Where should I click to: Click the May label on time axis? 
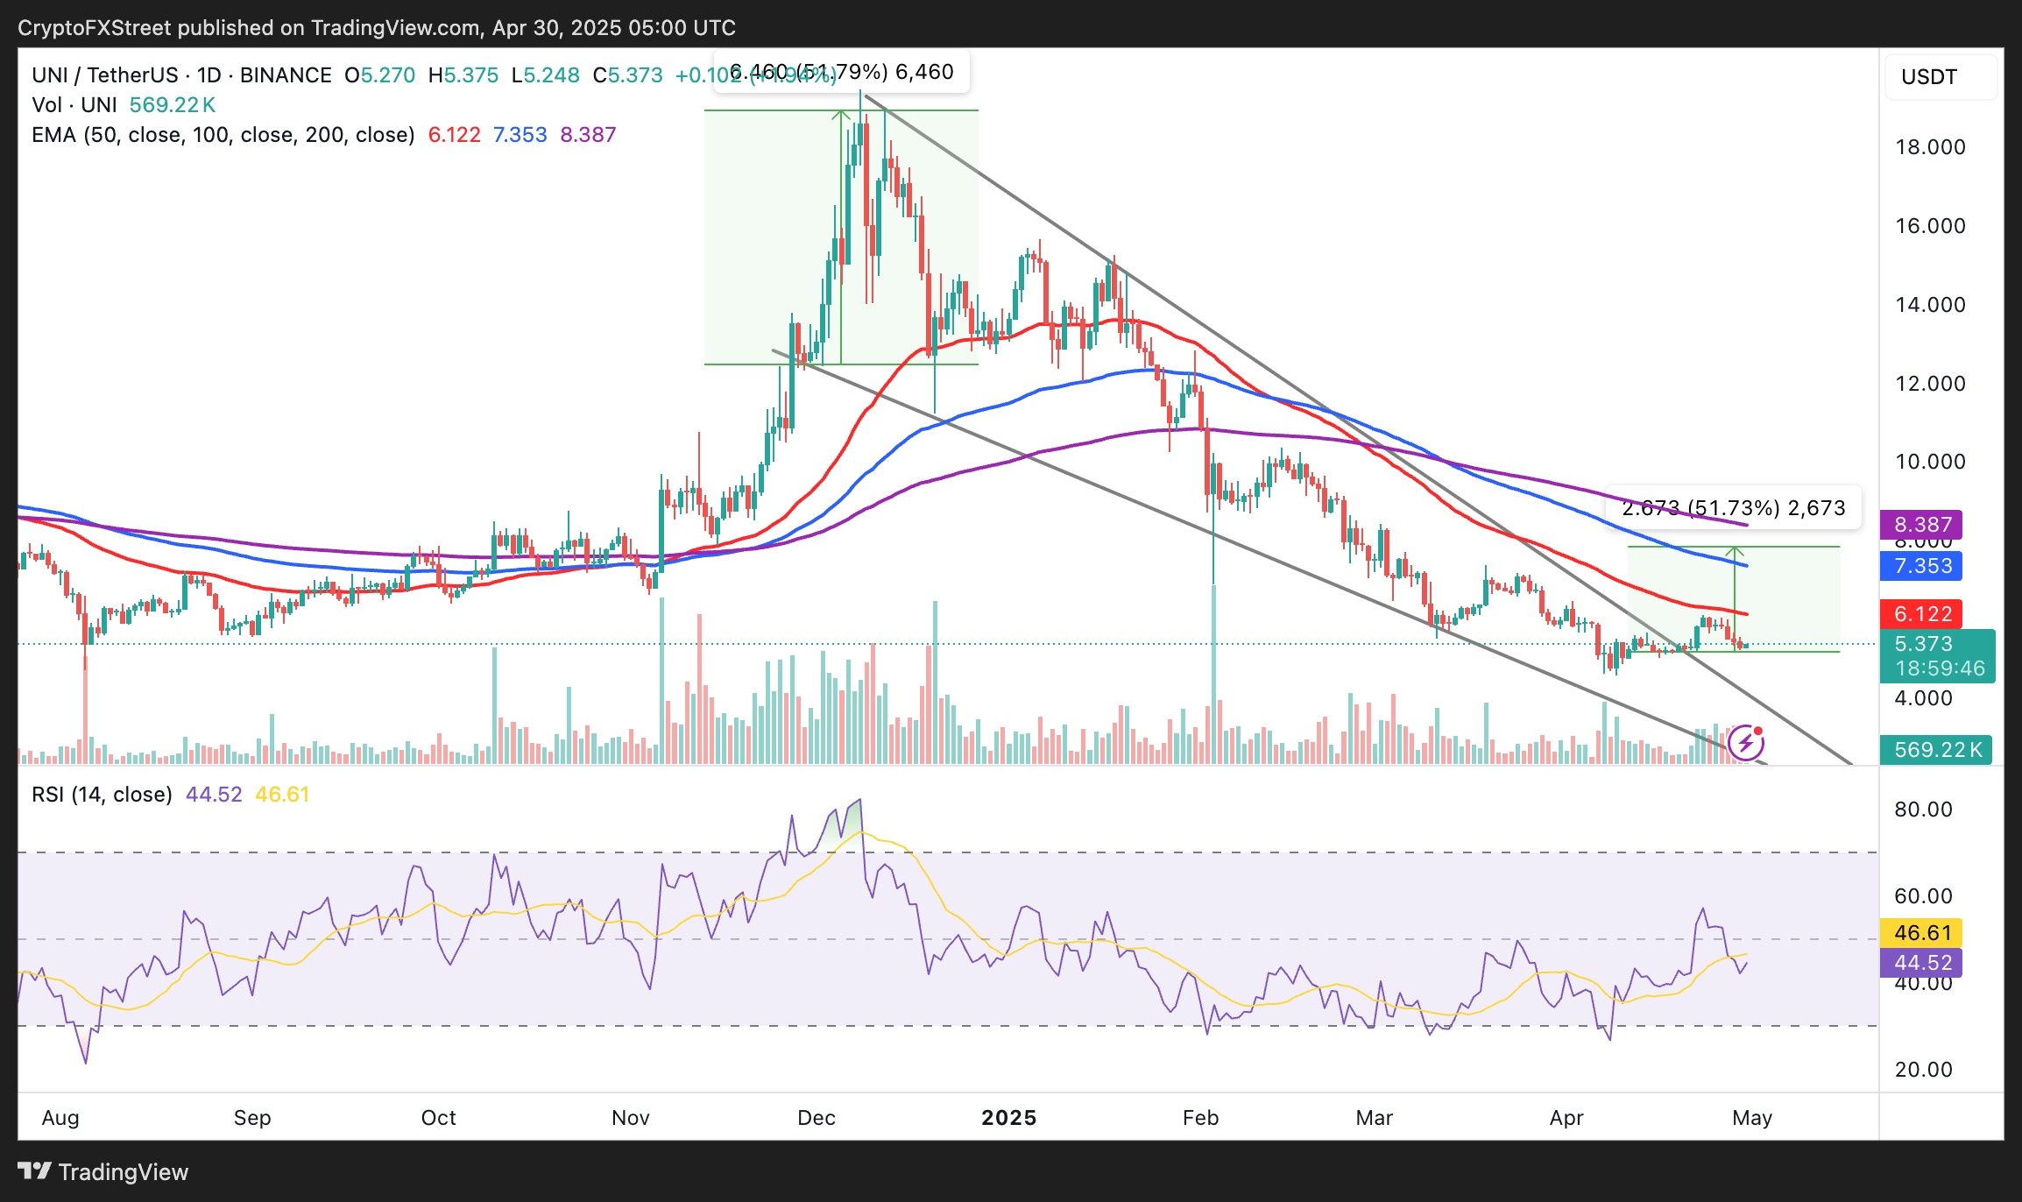tap(1752, 1118)
